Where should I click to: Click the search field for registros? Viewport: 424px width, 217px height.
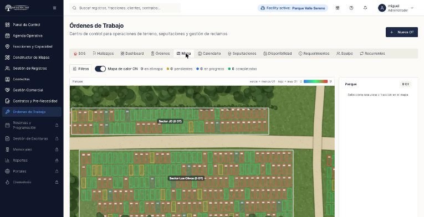click(x=125, y=8)
